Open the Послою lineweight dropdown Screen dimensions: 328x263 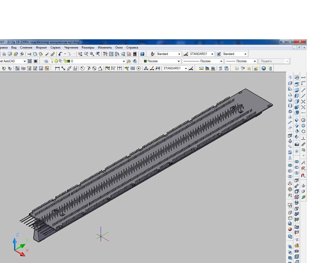[255, 61]
